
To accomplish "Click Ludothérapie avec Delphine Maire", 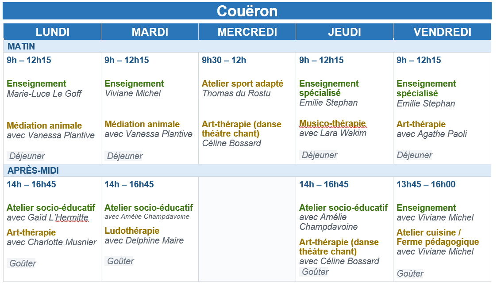I will [144, 236].
